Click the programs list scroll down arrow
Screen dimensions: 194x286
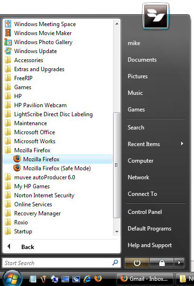pyautogui.click(x=117, y=232)
